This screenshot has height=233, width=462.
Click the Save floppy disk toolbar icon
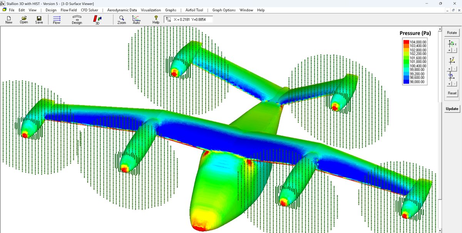tap(39, 18)
